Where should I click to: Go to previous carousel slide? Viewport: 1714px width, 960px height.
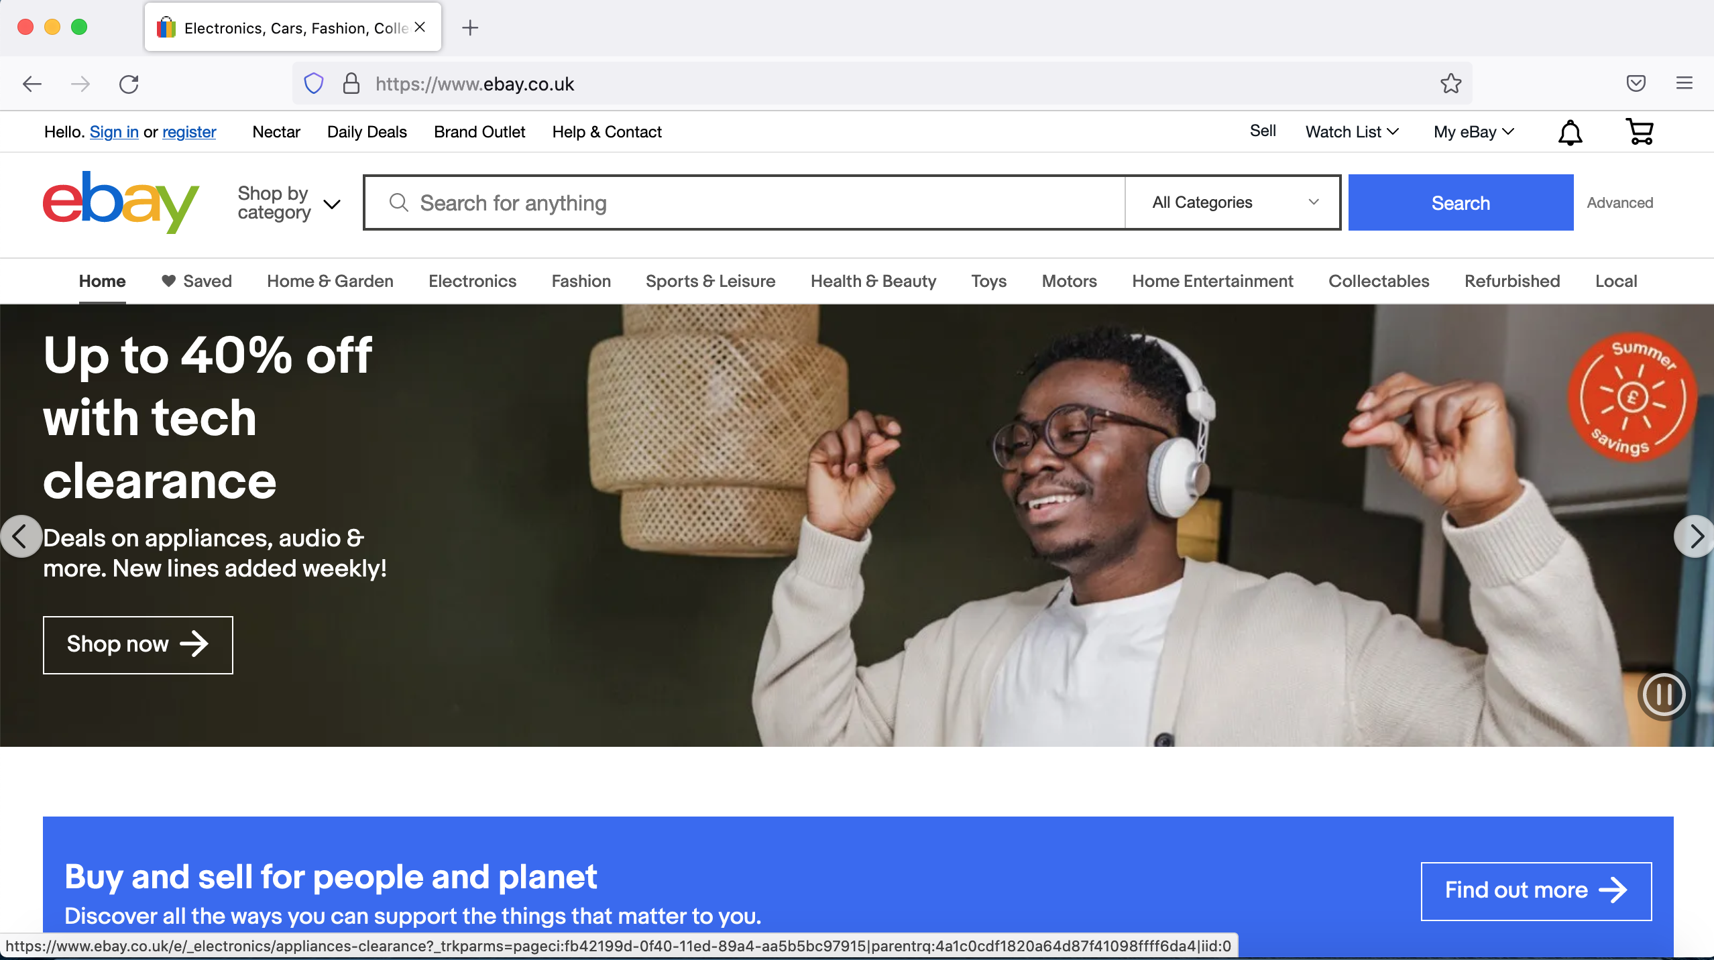click(21, 536)
